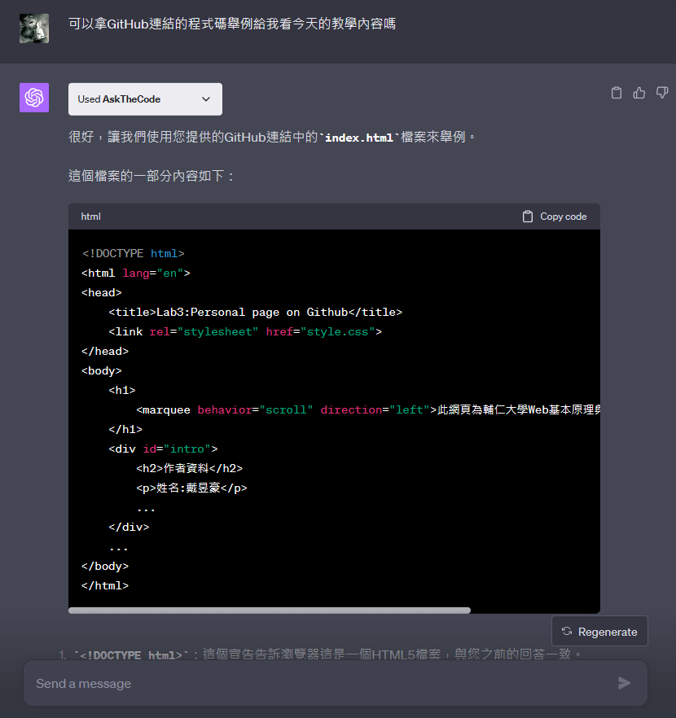This screenshot has width=676, height=718.
Task: Expand the Used AskTheCode dropdown
Action: 145,99
